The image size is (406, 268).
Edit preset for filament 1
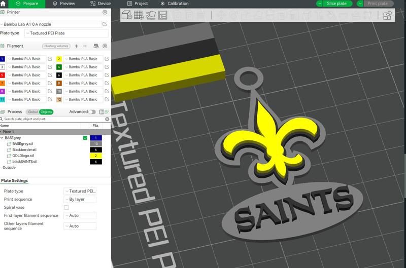pyautogui.click(x=50, y=59)
